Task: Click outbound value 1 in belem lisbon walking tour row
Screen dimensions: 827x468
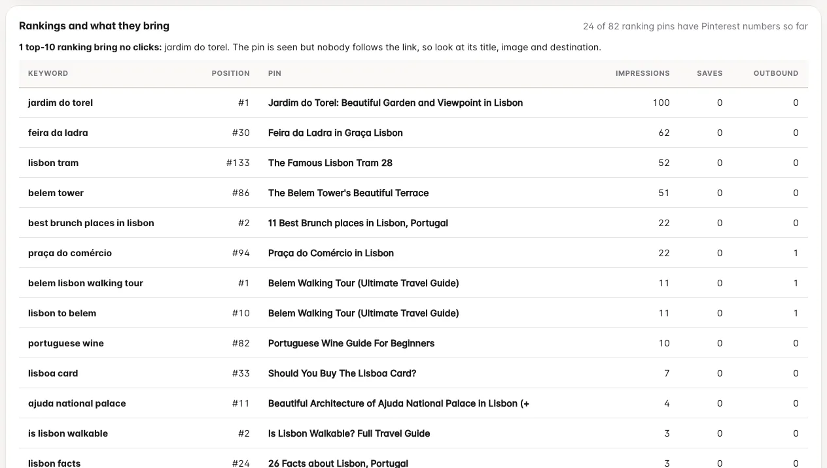Action: pos(796,283)
